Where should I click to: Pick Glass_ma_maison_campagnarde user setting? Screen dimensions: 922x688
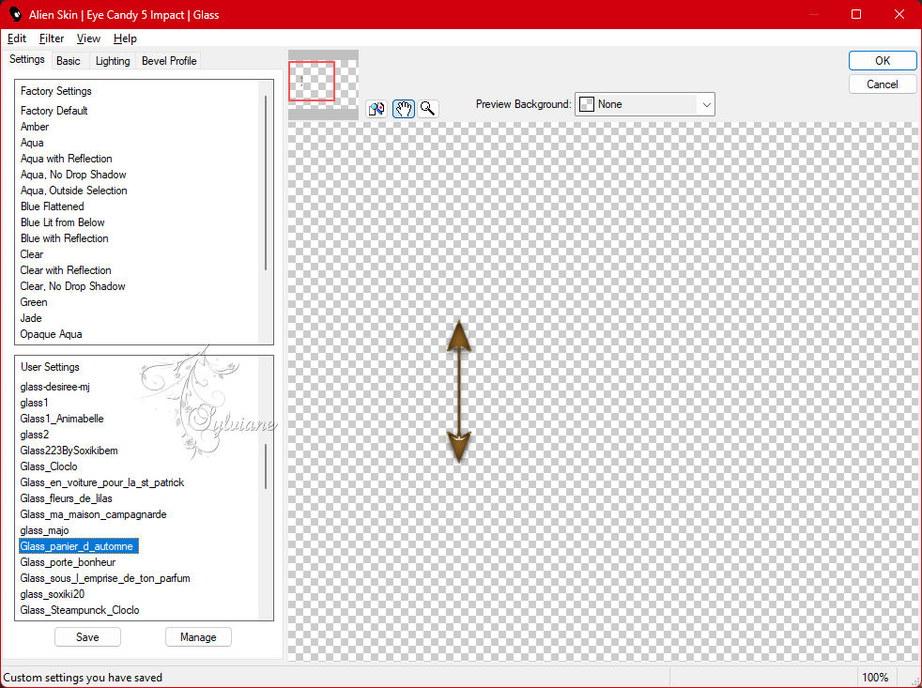[94, 514]
